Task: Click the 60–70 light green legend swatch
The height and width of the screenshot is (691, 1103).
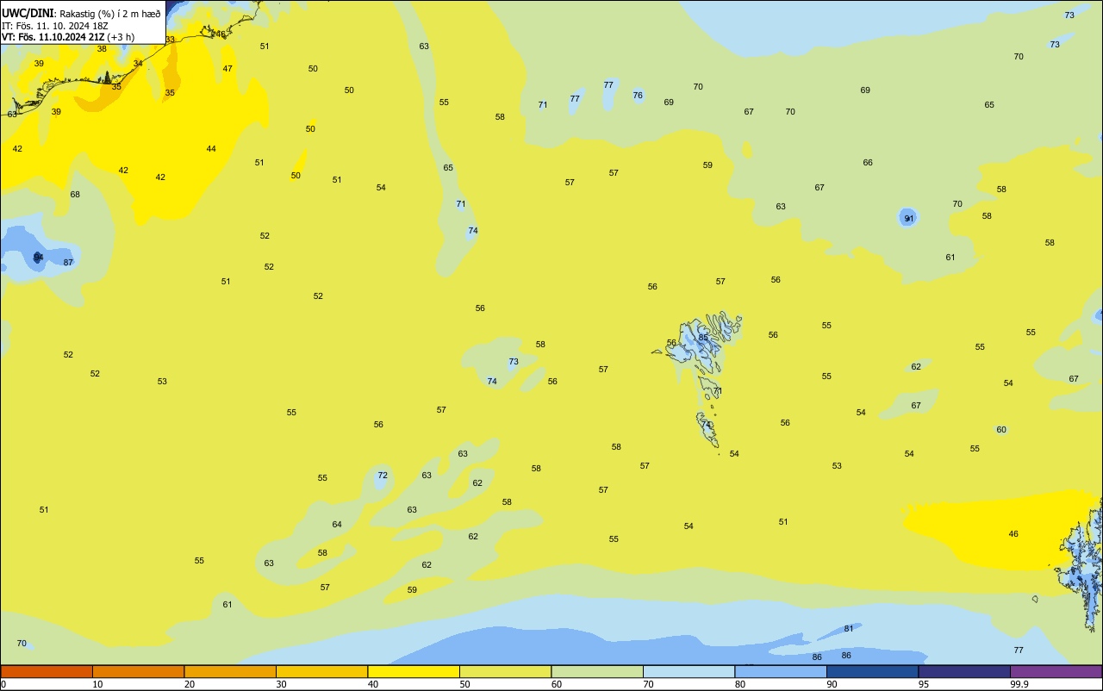Action: point(597,671)
